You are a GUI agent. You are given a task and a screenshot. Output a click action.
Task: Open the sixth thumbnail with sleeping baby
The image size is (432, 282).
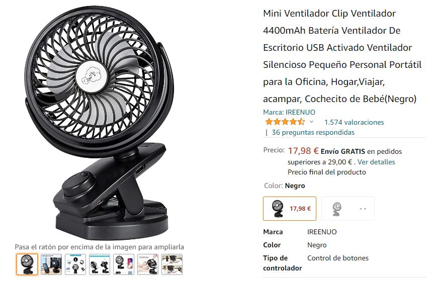(x=148, y=264)
